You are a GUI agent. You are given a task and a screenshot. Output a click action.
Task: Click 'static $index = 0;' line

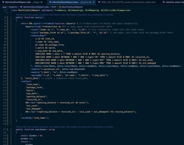[x=31, y=136]
